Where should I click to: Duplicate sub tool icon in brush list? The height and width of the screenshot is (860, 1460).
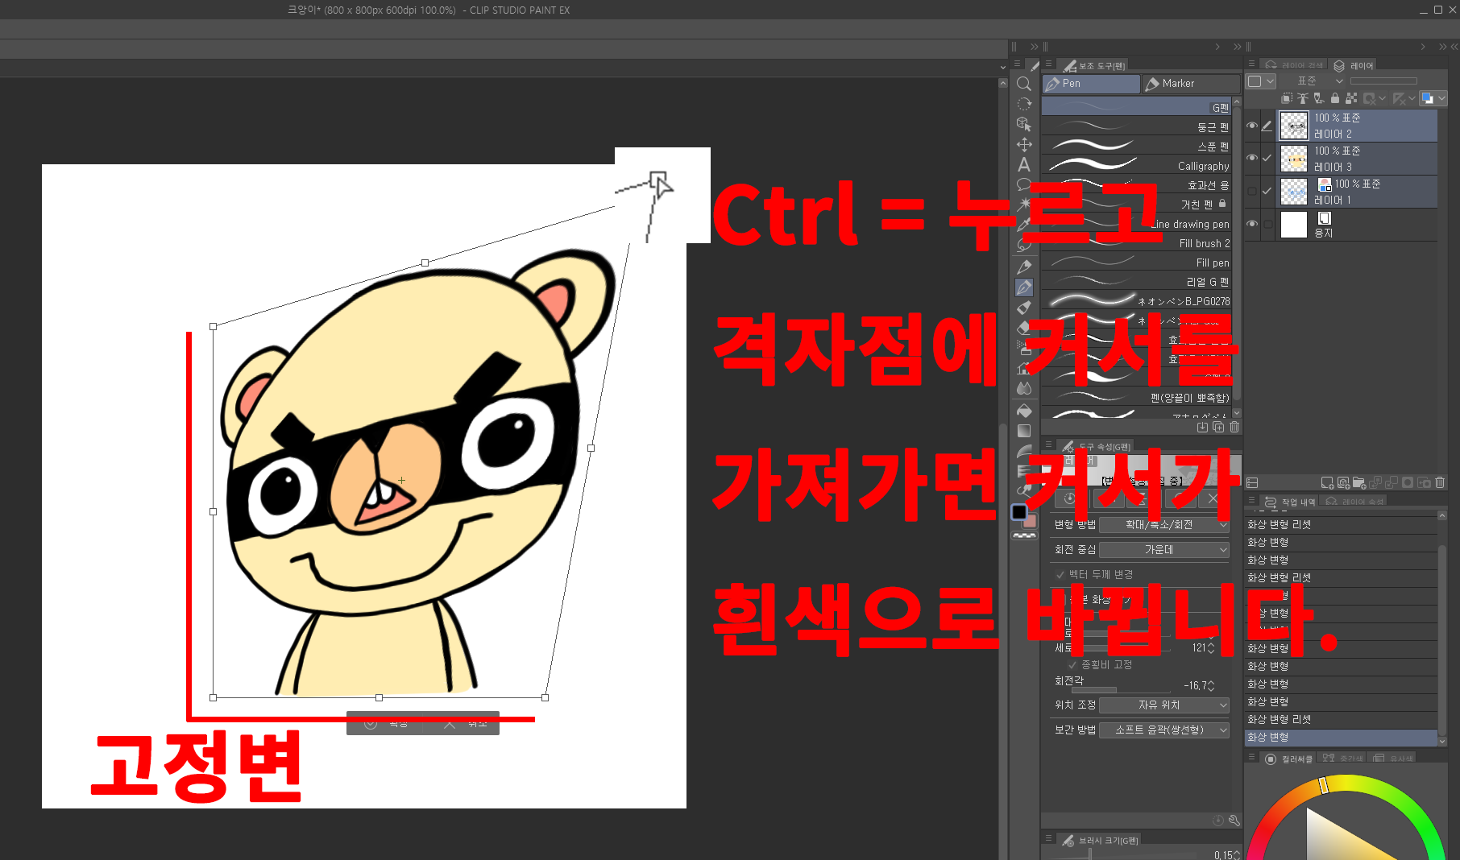1218,427
